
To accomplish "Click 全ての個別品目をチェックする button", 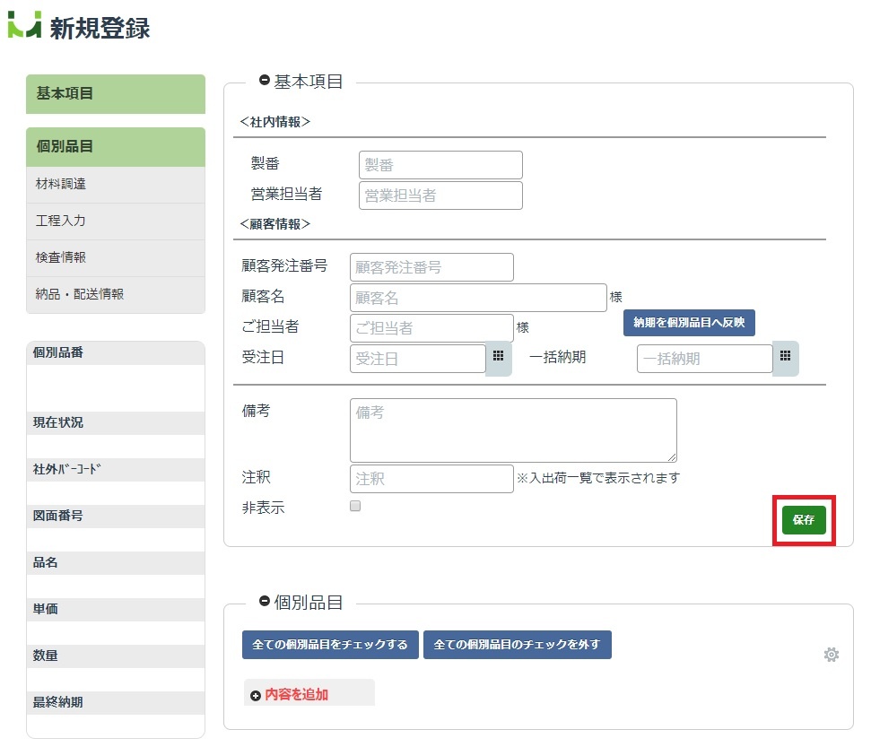I will click(x=330, y=644).
